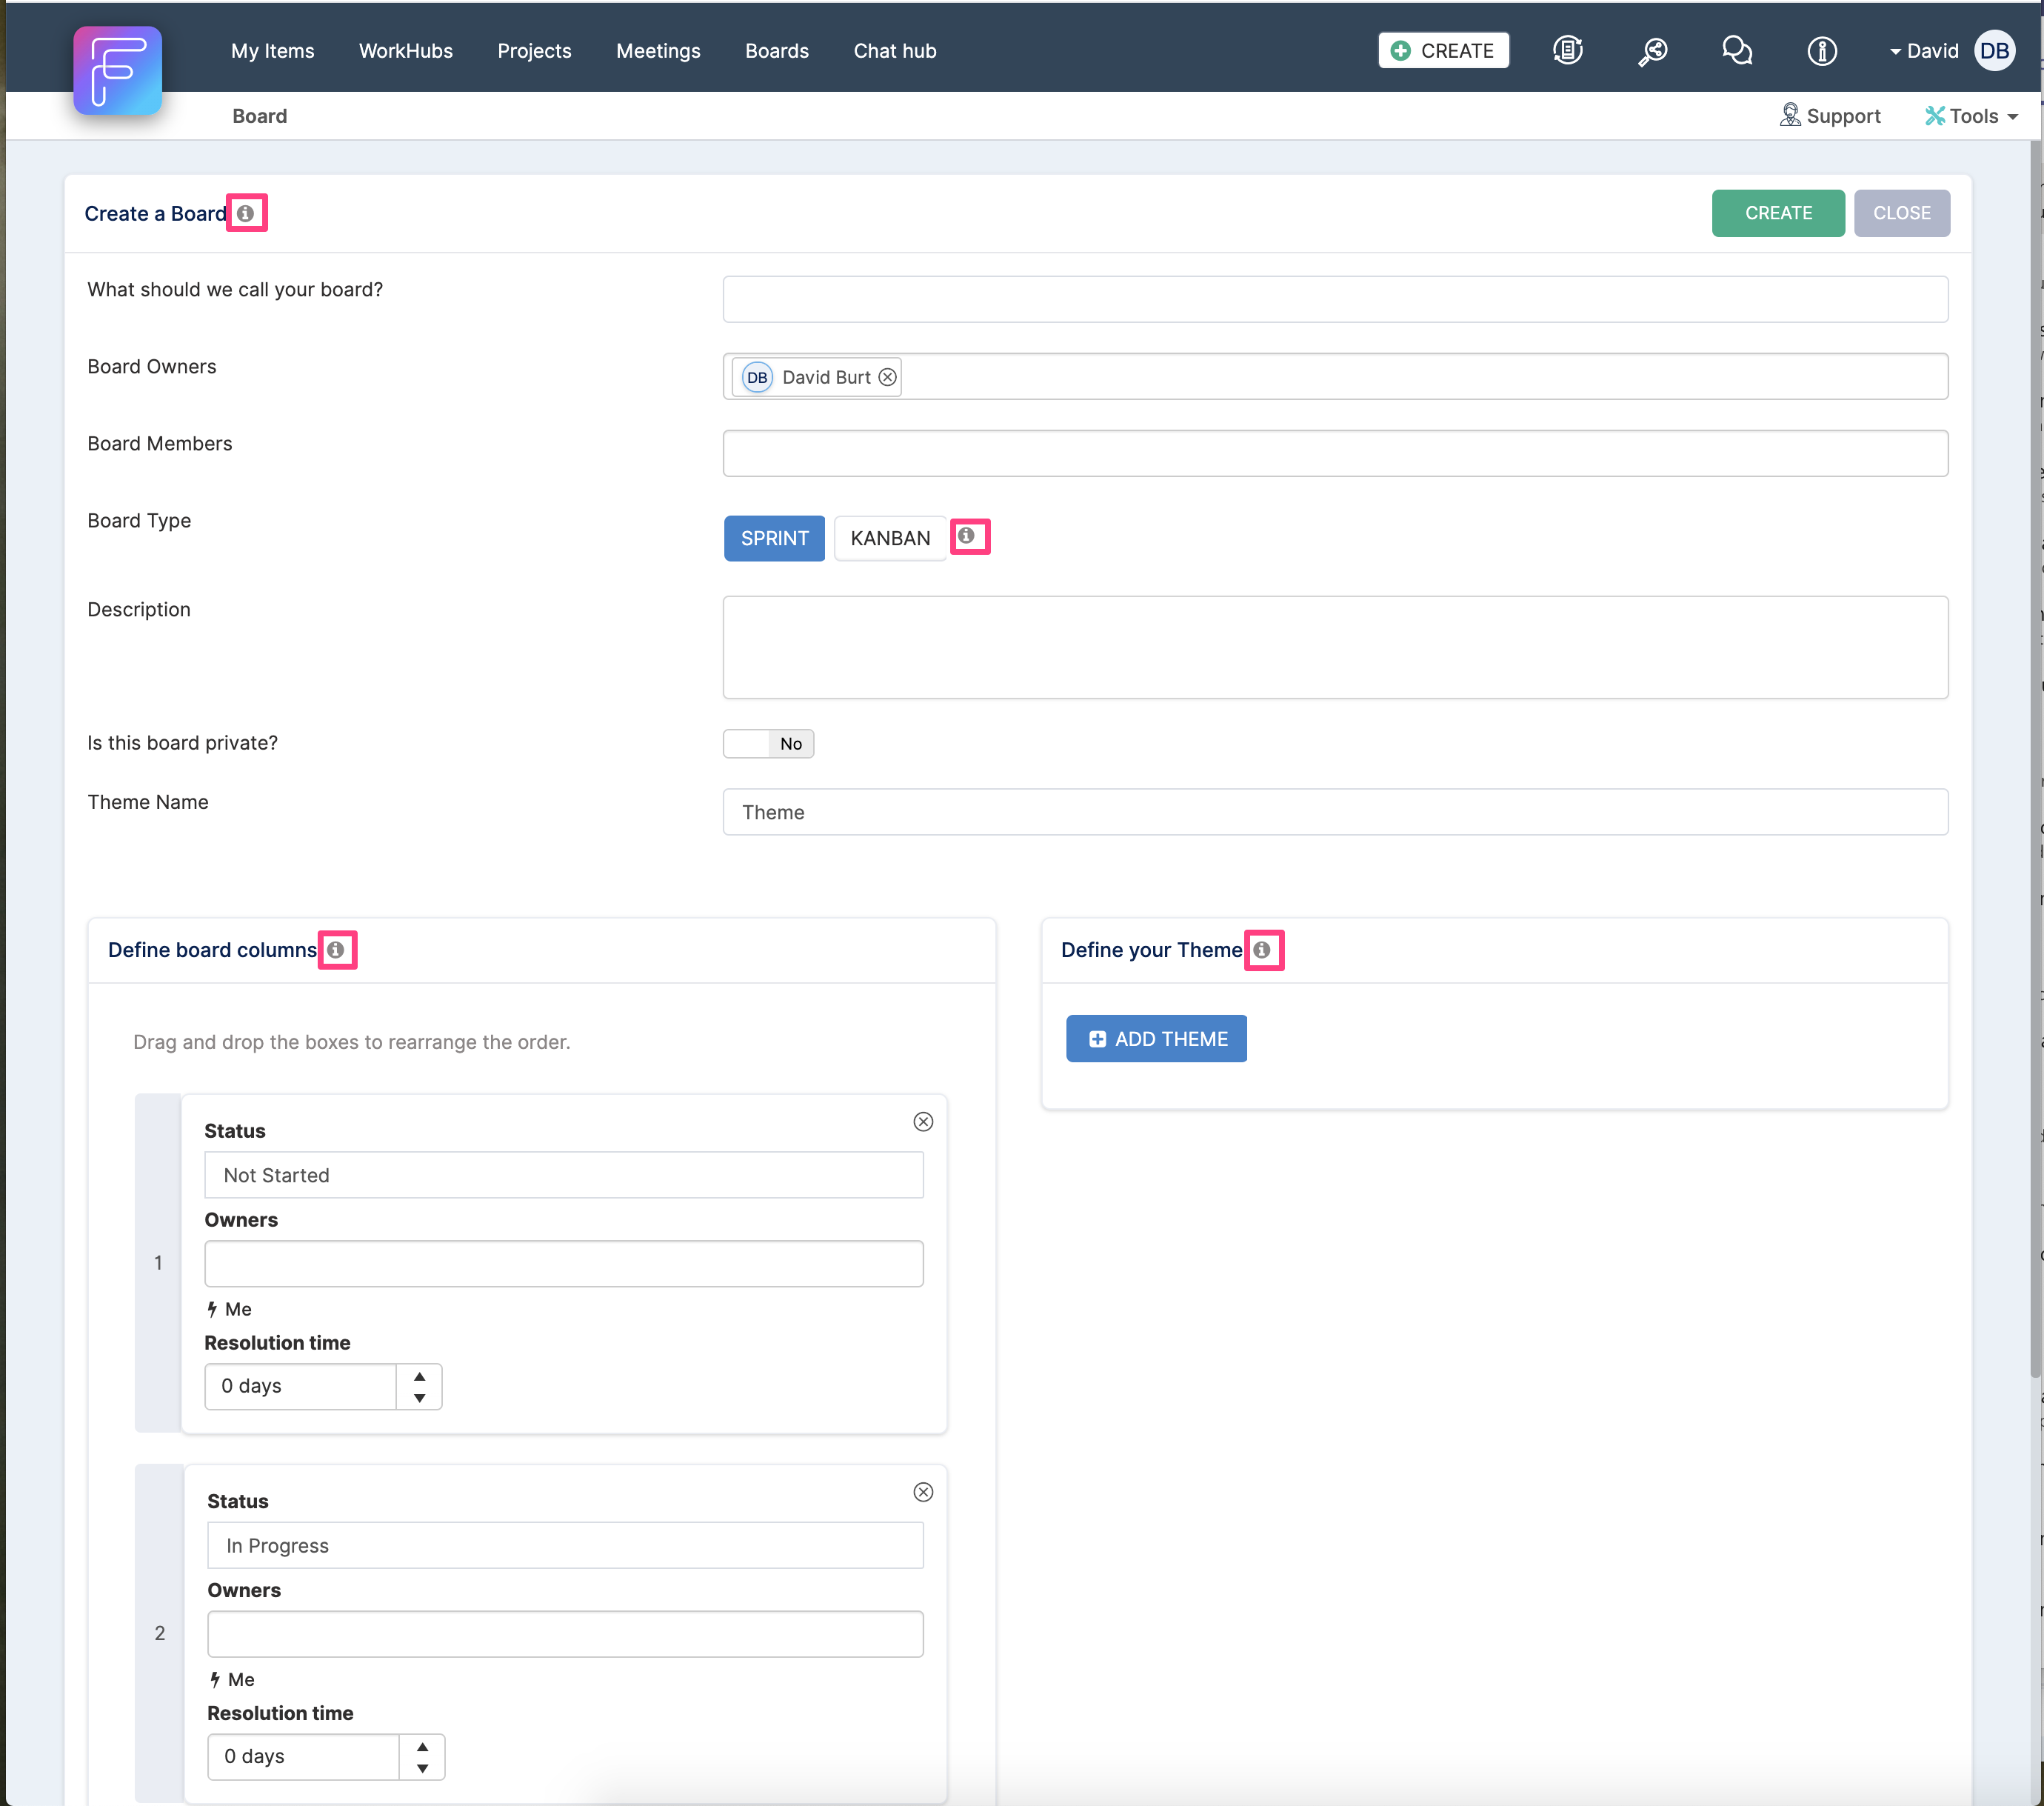Click the ADD THEME button

(1156, 1039)
